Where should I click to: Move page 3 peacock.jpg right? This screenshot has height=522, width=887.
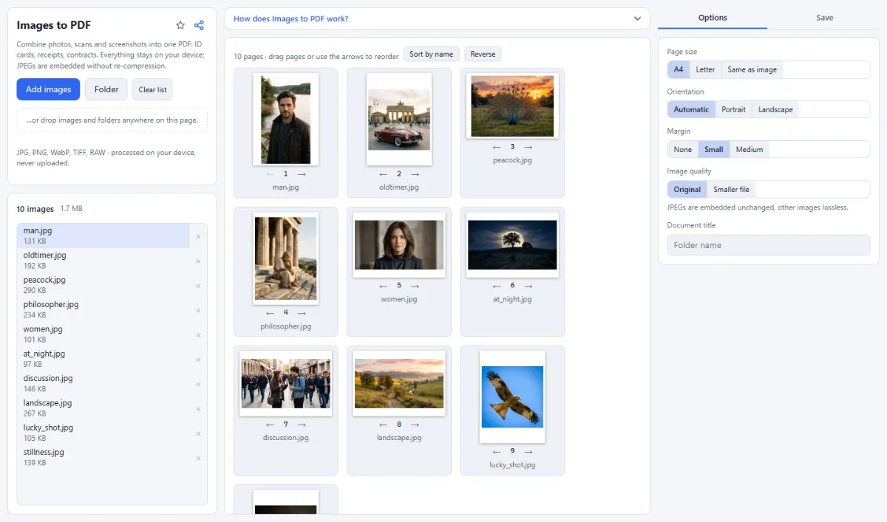coord(528,147)
